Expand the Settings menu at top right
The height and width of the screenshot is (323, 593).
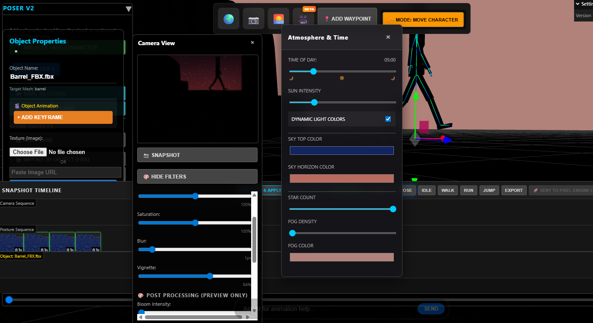583,3
